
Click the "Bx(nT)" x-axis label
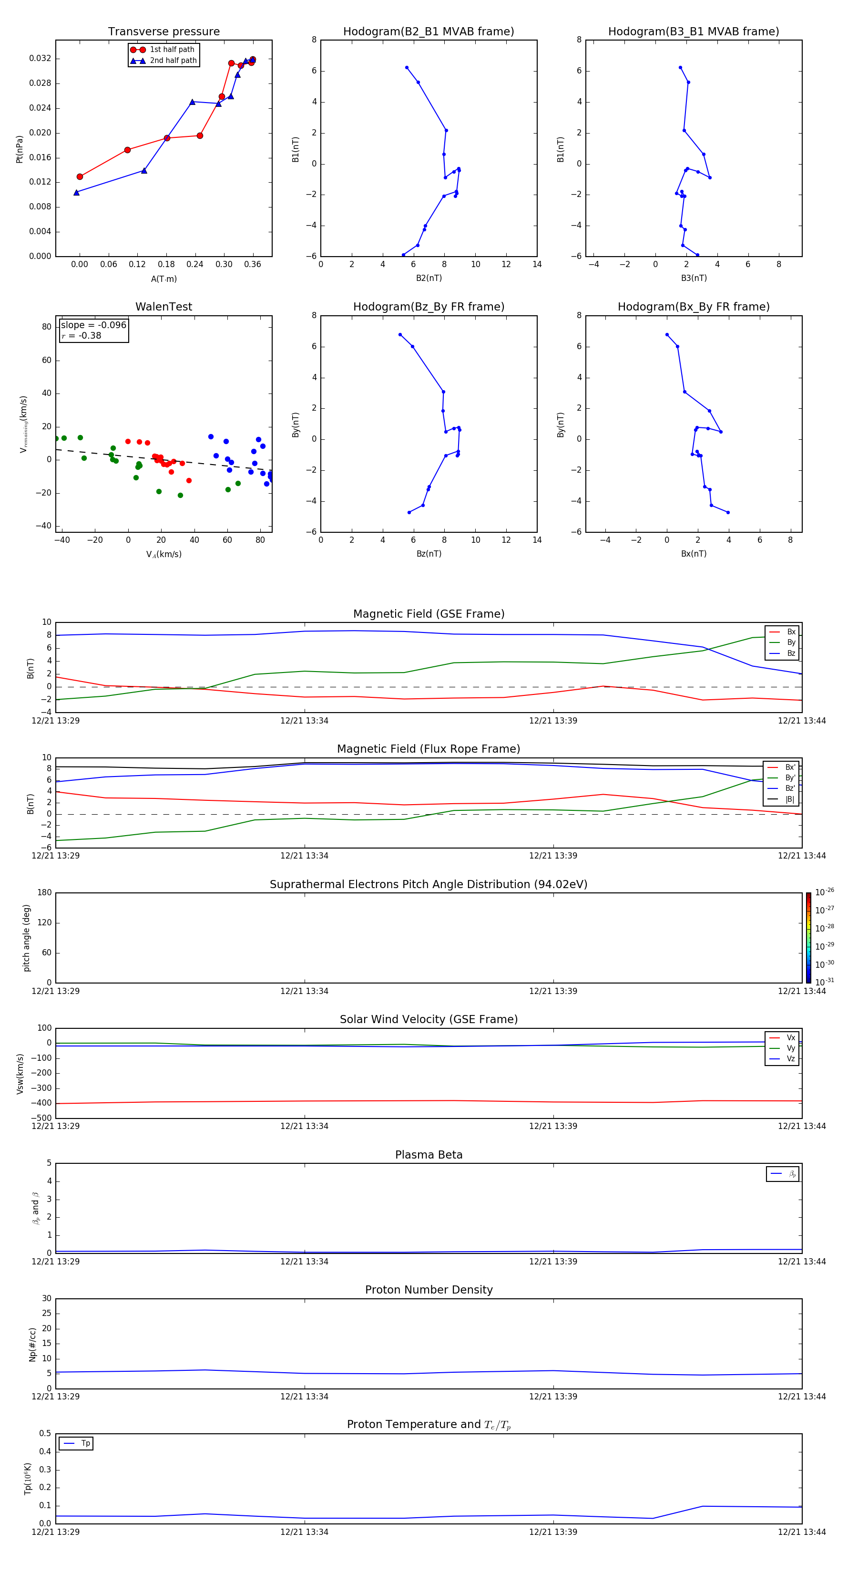coord(694,554)
